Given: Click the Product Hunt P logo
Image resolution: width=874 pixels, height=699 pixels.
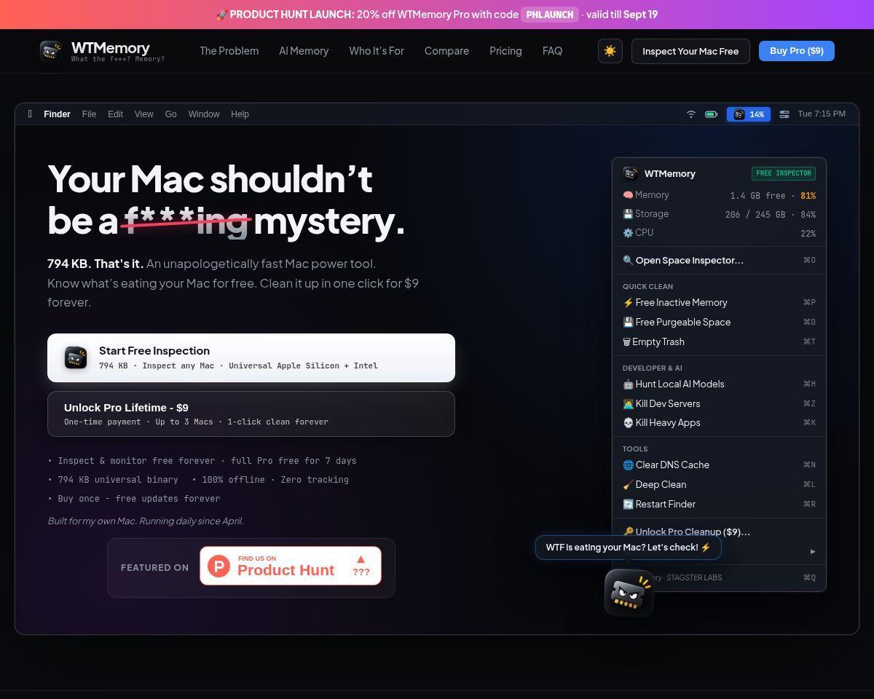Looking at the screenshot, I should tap(219, 566).
